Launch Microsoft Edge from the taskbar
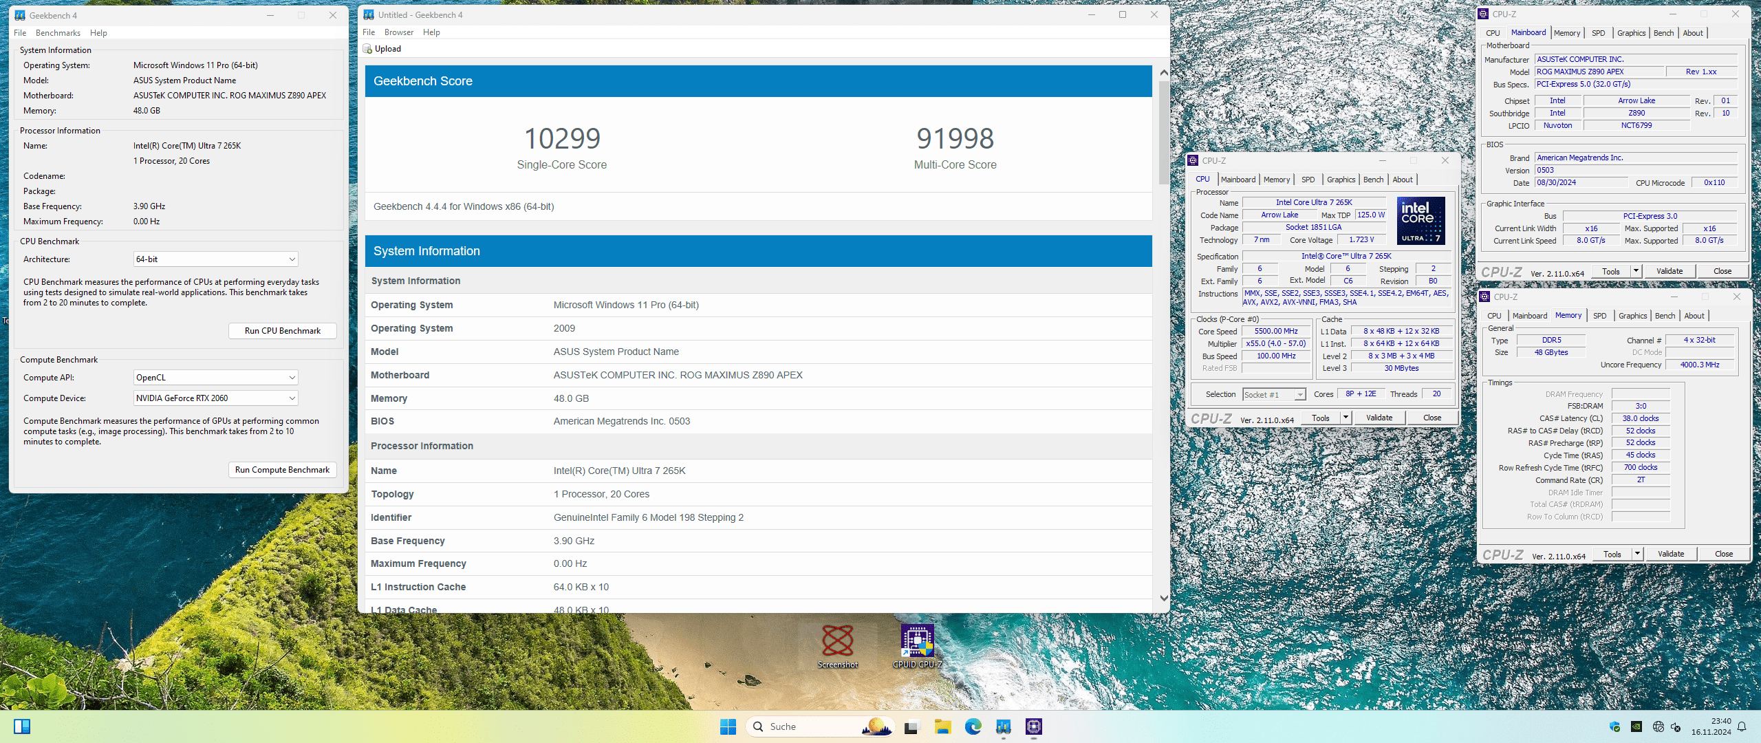 [x=973, y=726]
